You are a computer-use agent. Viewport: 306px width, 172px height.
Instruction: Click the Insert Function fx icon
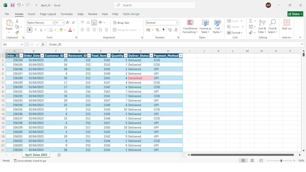(43, 45)
